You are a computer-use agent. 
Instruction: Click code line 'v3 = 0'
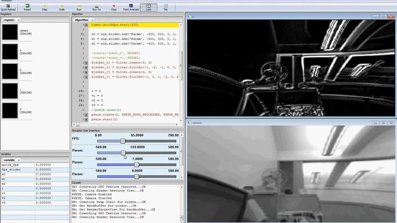tap(97, 105)
